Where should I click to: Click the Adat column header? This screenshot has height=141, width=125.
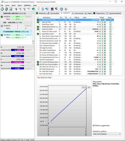pyautogui.click(x=84, y=17)
